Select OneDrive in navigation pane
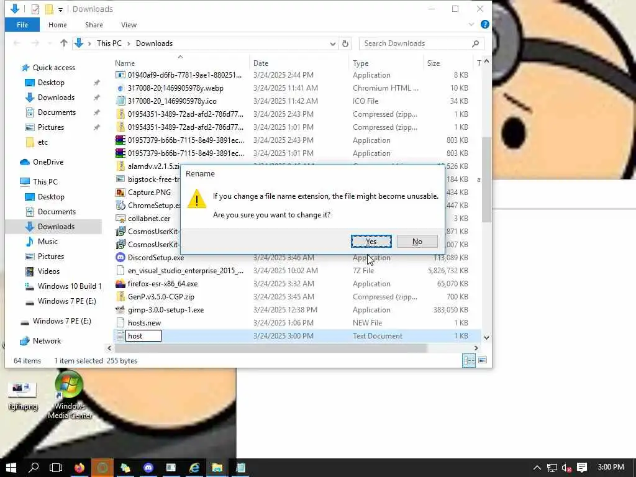 click(48, 162)
